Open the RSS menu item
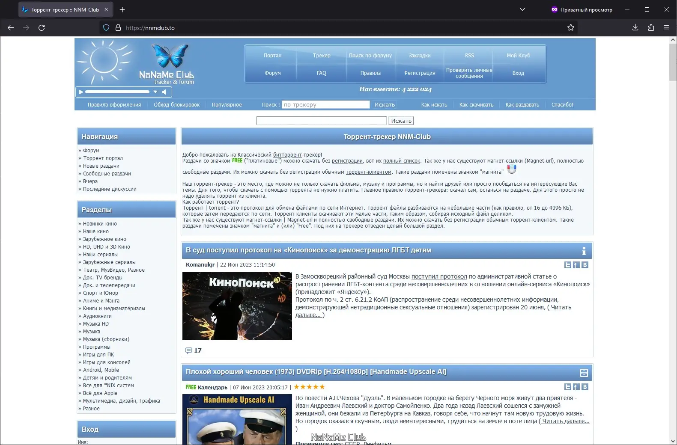 [469, 56]
